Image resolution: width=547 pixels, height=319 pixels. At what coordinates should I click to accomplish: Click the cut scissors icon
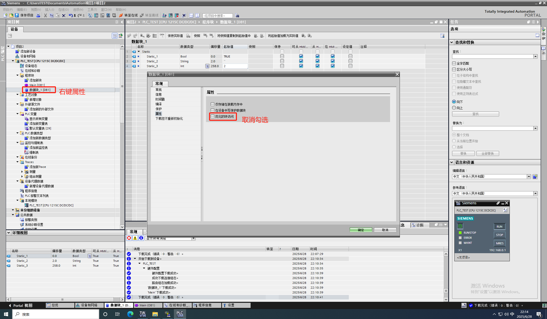click(x=46, y=15)
